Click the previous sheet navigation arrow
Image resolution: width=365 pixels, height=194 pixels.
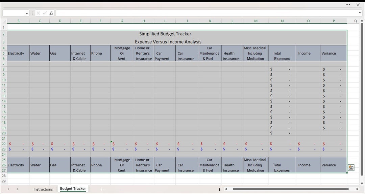9,189
